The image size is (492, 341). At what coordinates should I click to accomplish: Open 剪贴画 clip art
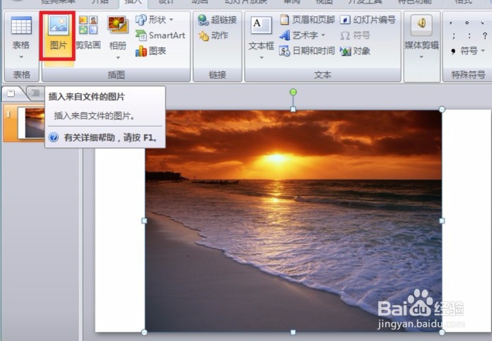(88, 34)
